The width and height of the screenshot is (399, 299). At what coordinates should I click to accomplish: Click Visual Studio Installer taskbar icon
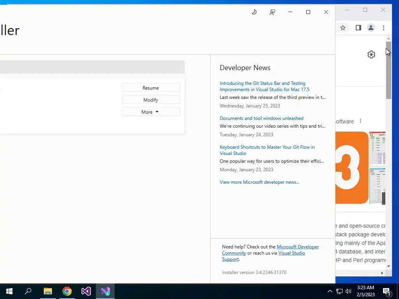105,291
